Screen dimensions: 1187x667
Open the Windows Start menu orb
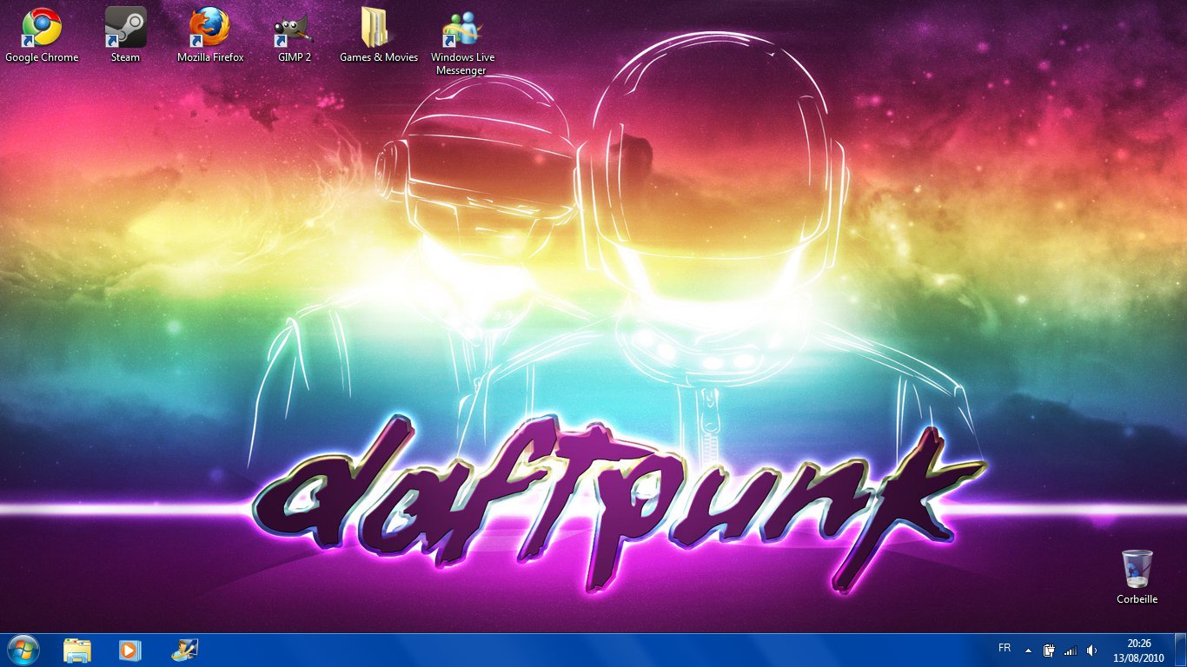(x=23, y=650)
